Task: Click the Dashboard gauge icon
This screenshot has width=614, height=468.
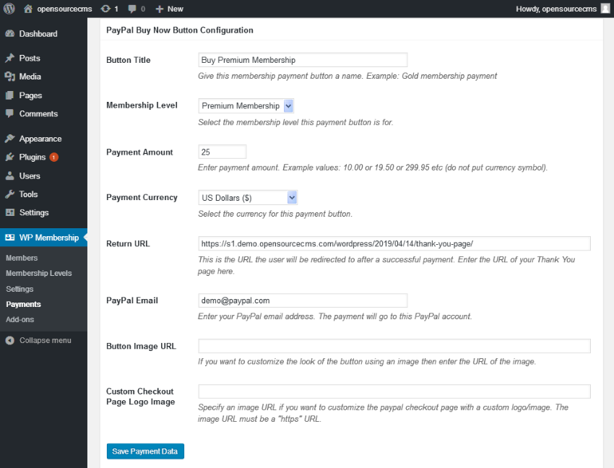Action: (x=10, y=34)
